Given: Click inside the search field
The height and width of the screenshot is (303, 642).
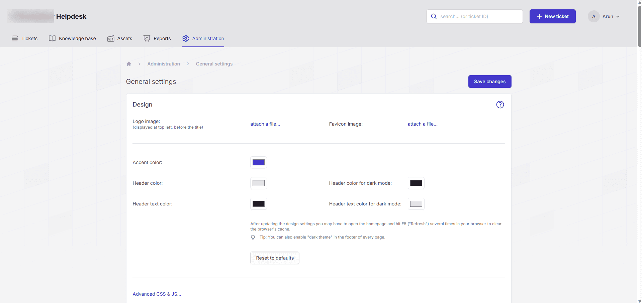Looking at the screenshot, I should 475,16.
